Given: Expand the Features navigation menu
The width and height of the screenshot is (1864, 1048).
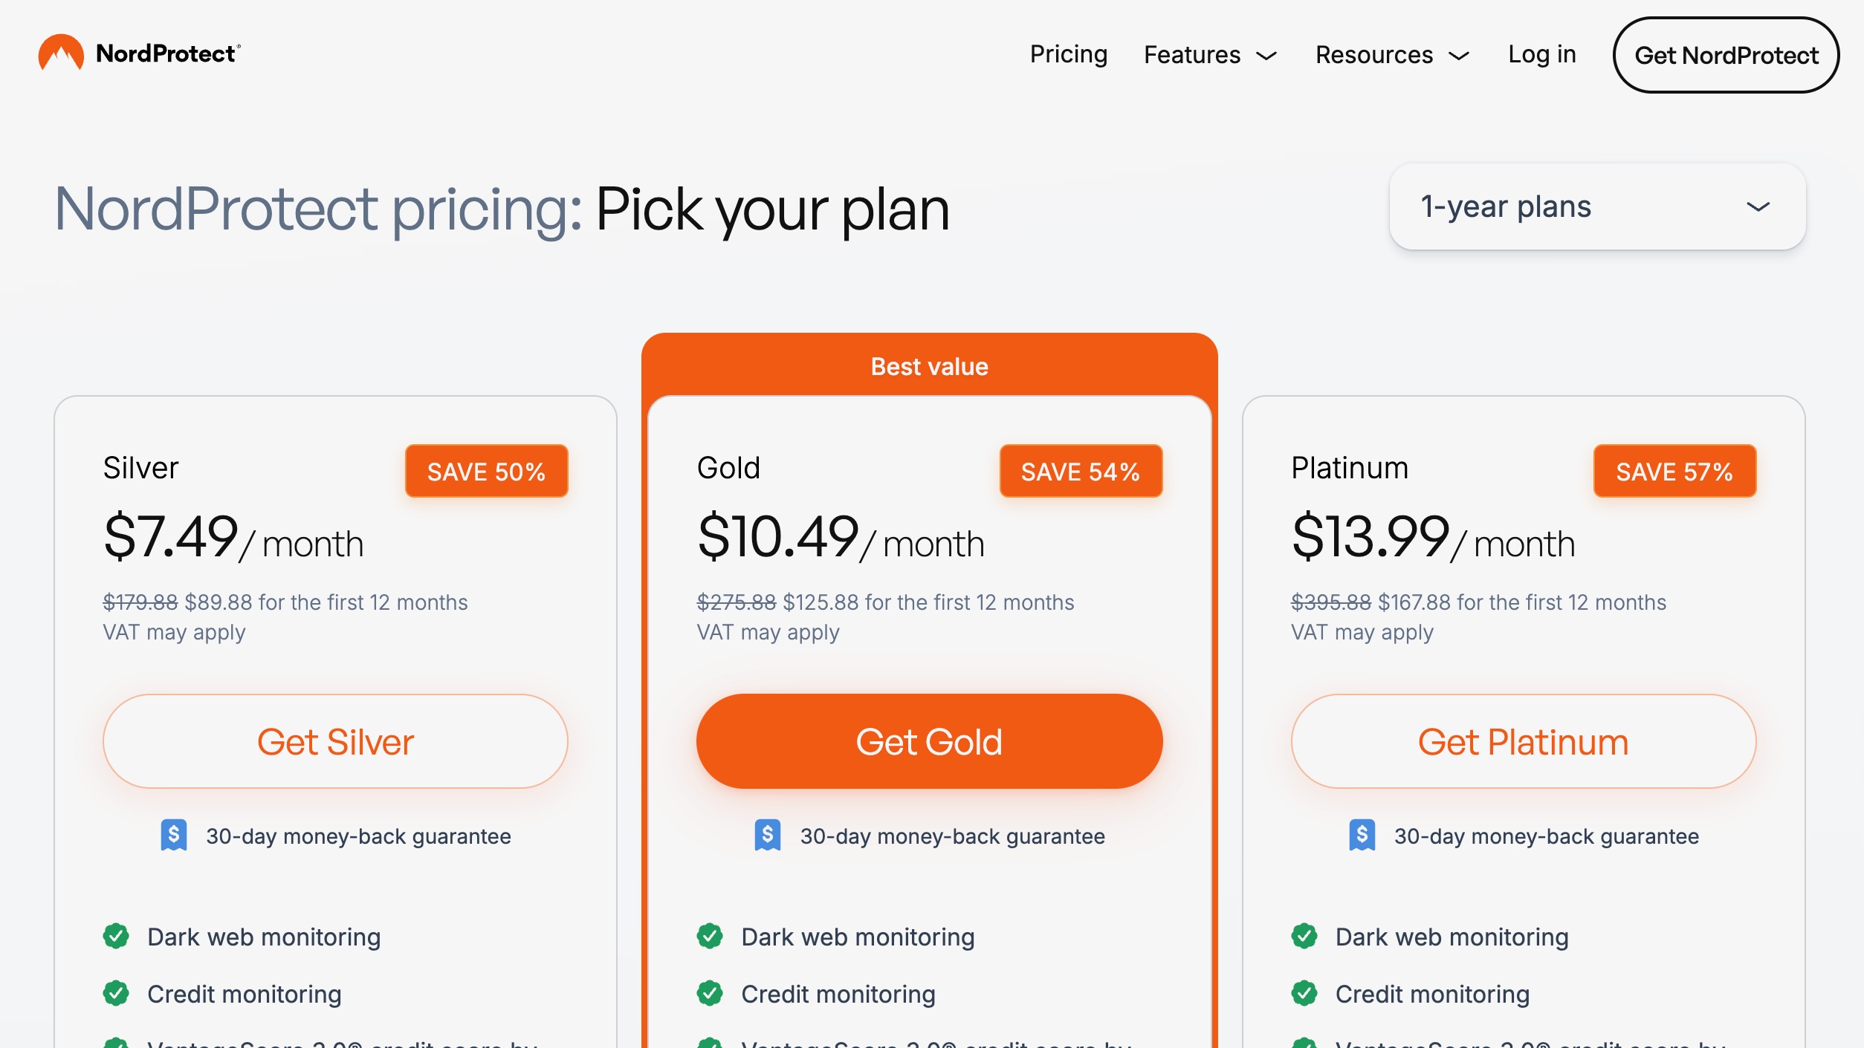Looking at the screenshot, I should pyautogui.click(x=1210, y=55).
